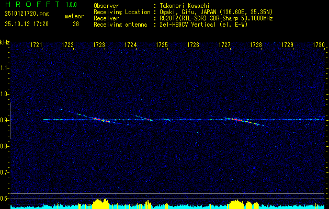This screenshot has height=209, width=329.
Task: Select the 2el-HB9CV Vertical antenna text
Action: pyautogui.click(x=203, y=25)
